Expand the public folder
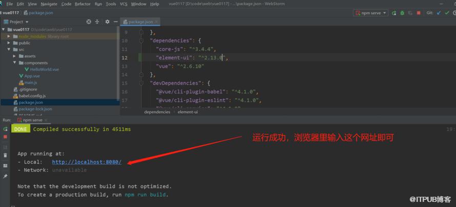The image size is (456, 207). 9,43
